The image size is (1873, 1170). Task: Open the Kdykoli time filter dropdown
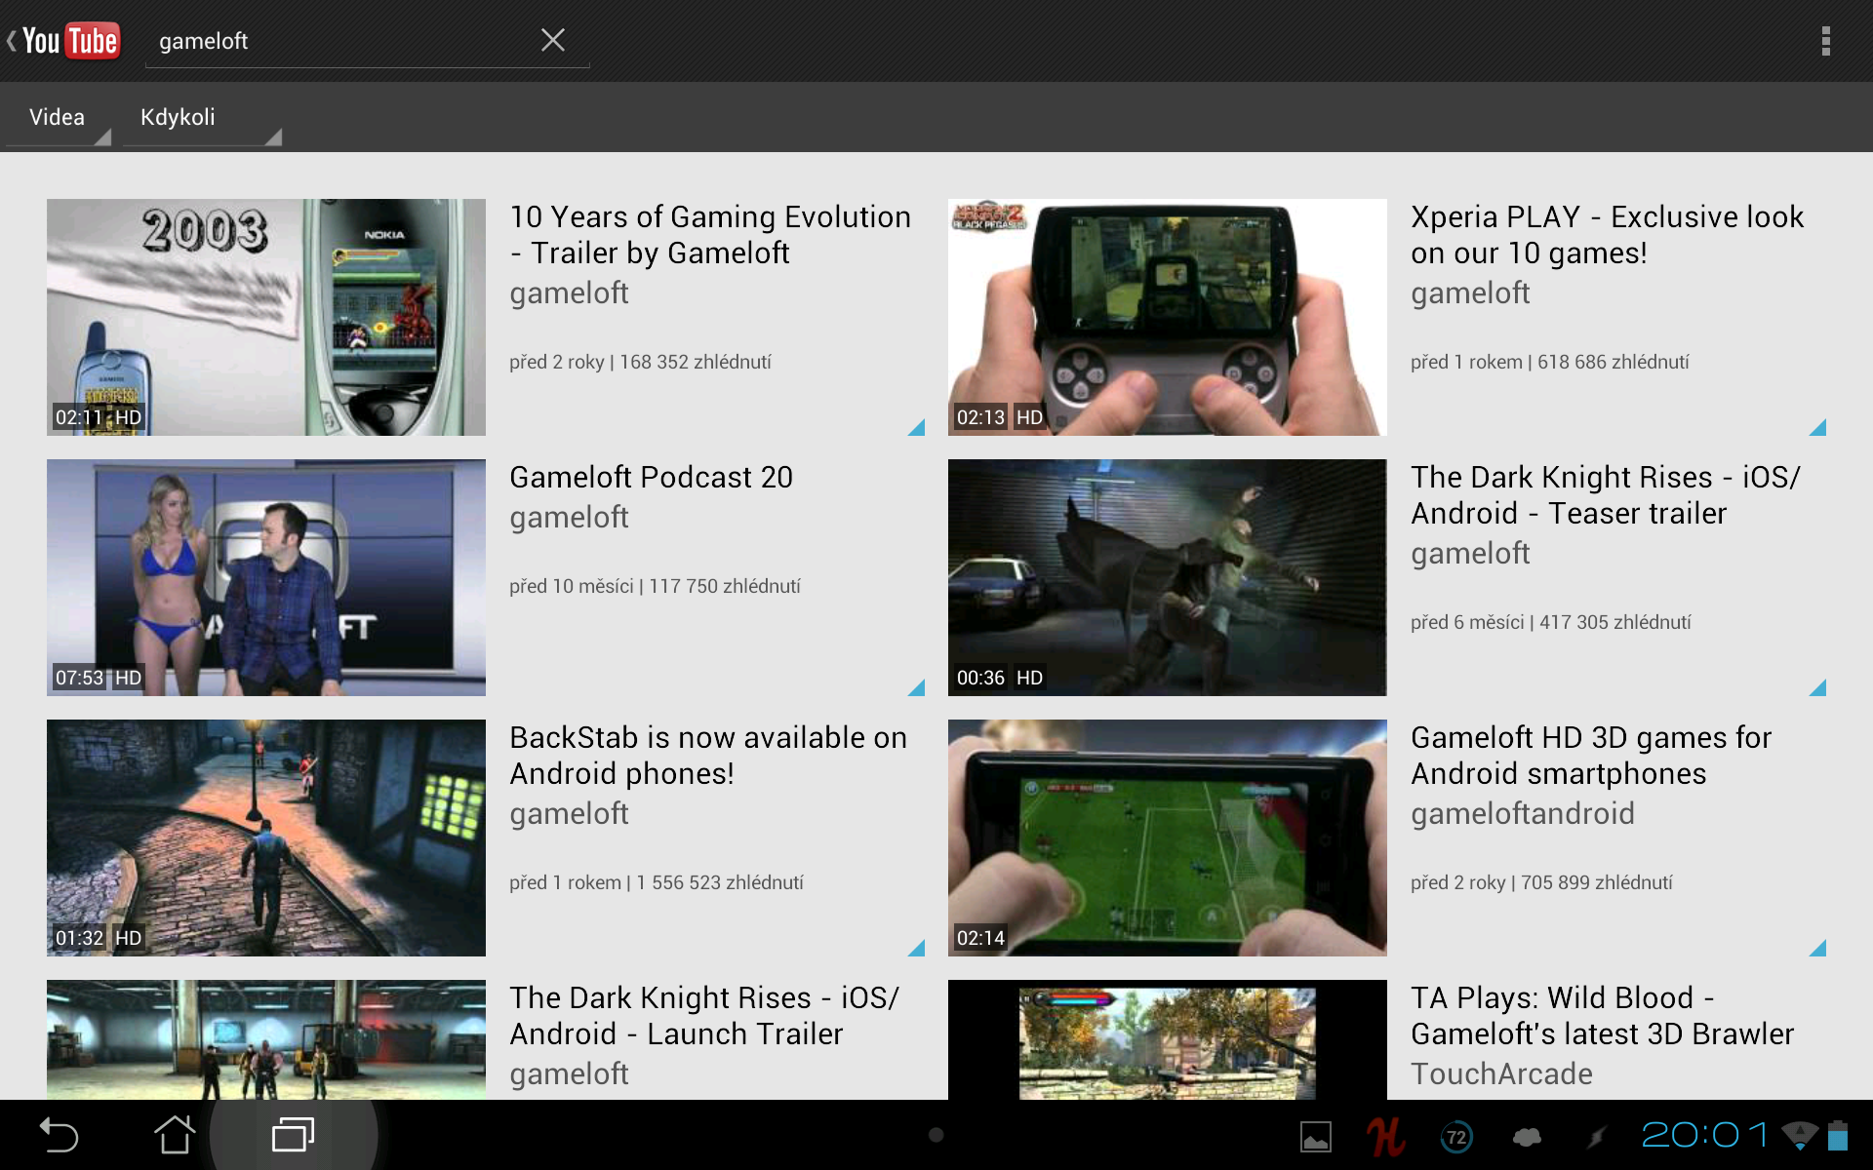pyautogui.click(x=202, y=117)
